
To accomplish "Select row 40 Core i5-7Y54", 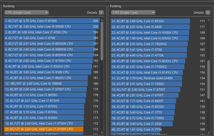I will 158,129.
